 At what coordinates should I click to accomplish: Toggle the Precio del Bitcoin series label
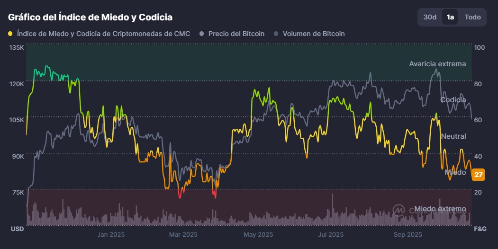pyautogui.click(x=236, y=34)
